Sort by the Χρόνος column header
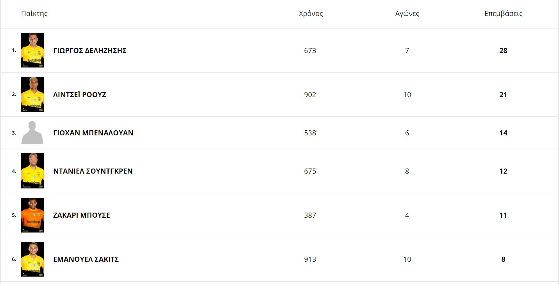This screenshot has height=284, width=559. click(x=311, y=14)
